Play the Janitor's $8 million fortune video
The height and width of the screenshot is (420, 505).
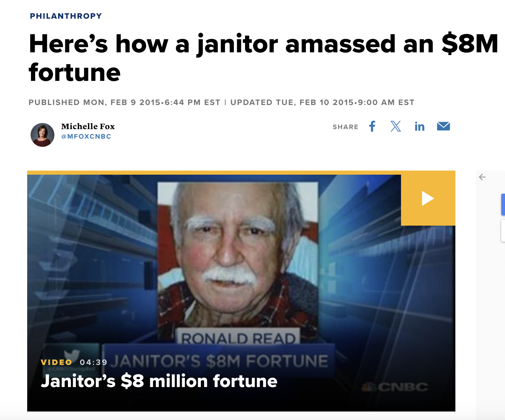click(x=428, y=198)
